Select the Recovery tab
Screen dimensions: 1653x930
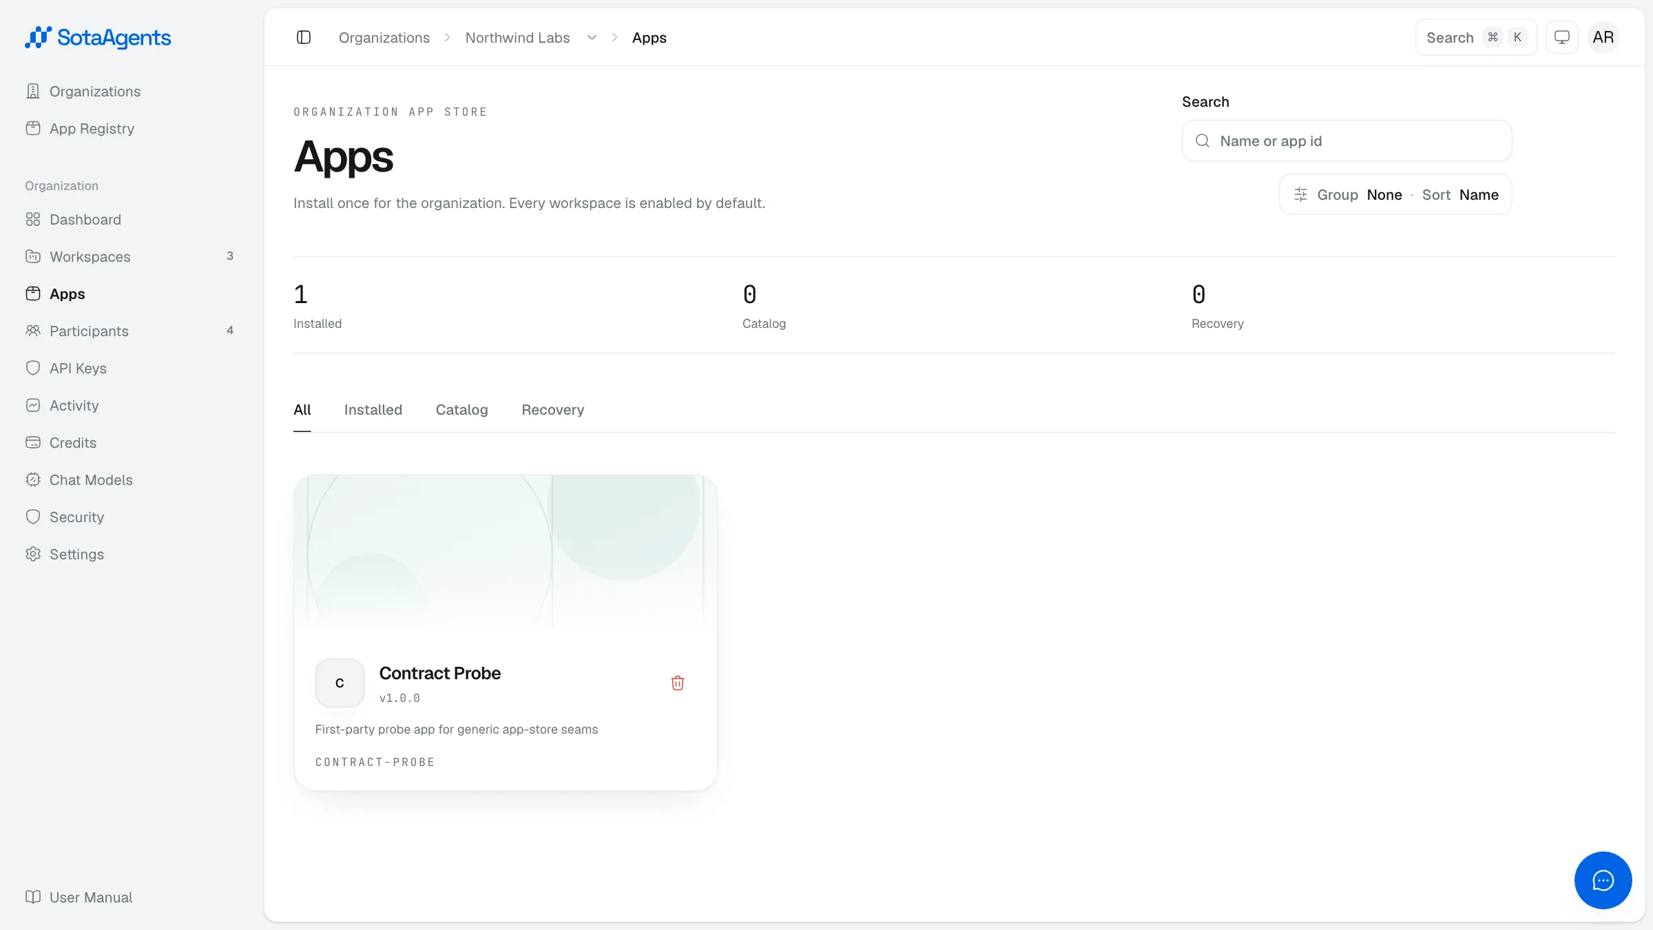click(553, 410)
